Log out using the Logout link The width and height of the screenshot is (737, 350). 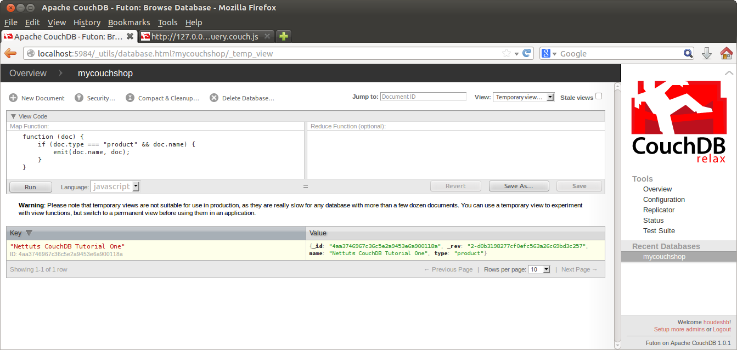pos(722,329)
